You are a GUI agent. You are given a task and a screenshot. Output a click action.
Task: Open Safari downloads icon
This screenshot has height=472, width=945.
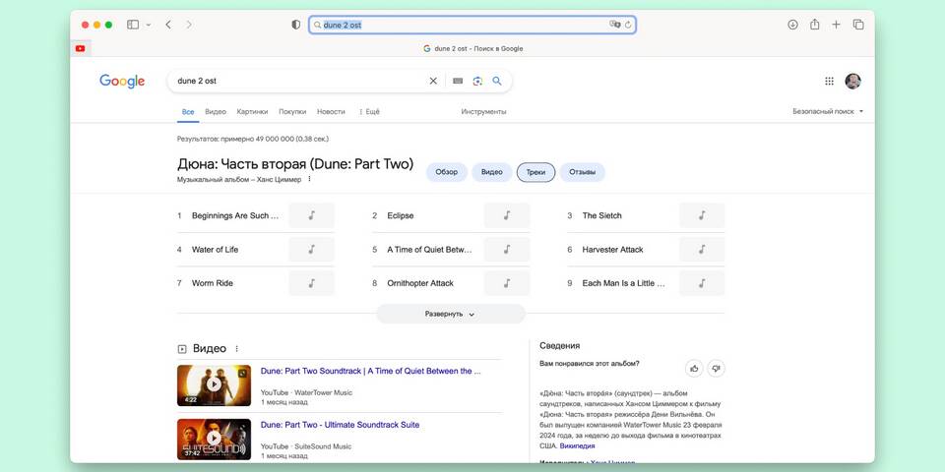coord(792,25)
